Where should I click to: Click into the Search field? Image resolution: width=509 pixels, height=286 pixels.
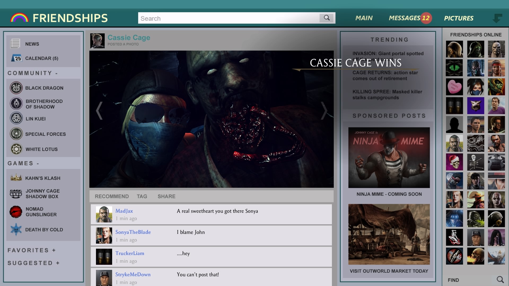(228, 18)
